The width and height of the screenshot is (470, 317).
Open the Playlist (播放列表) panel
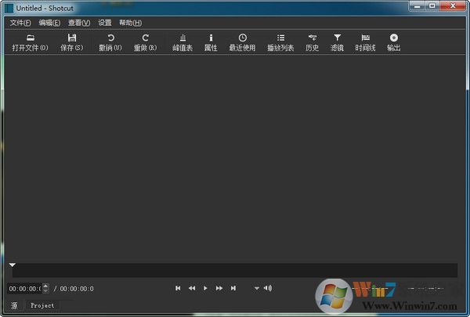pyautogui.click(x=280, y=38)
